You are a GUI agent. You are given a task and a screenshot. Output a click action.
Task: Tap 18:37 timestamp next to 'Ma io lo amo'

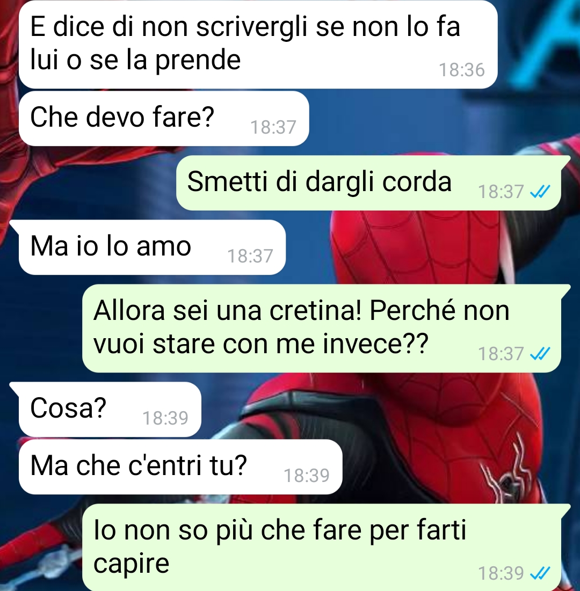pos(250,256)
